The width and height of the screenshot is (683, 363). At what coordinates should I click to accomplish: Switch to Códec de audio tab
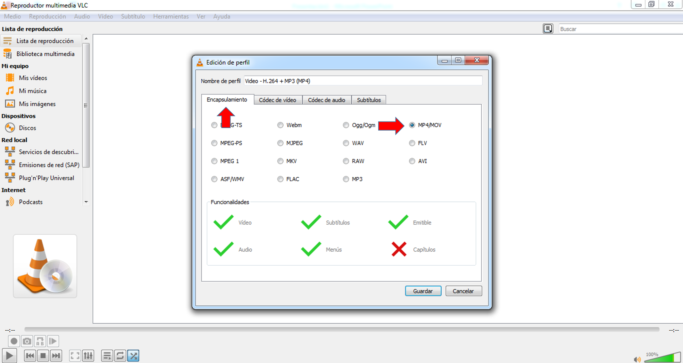click(x=327, y=100)
